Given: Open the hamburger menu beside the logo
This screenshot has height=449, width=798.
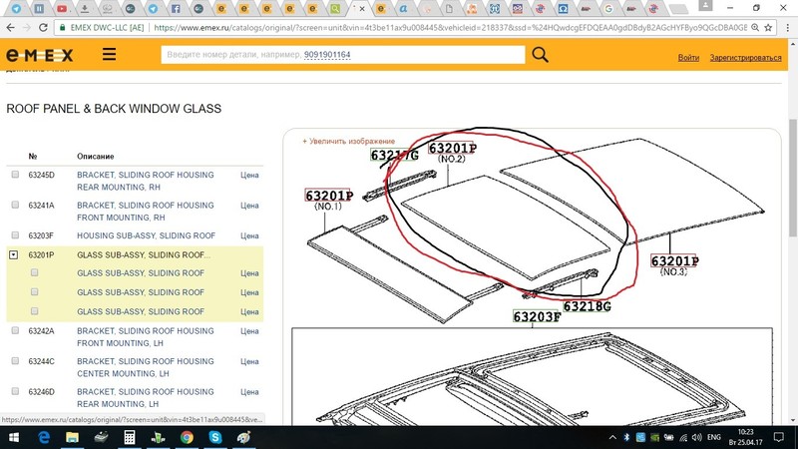Looking at the screenshot, I should [109, 55].
